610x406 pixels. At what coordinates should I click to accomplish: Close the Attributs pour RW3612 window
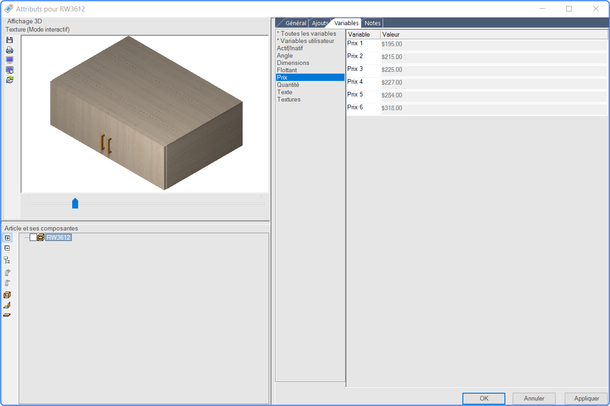click(596, 9)
